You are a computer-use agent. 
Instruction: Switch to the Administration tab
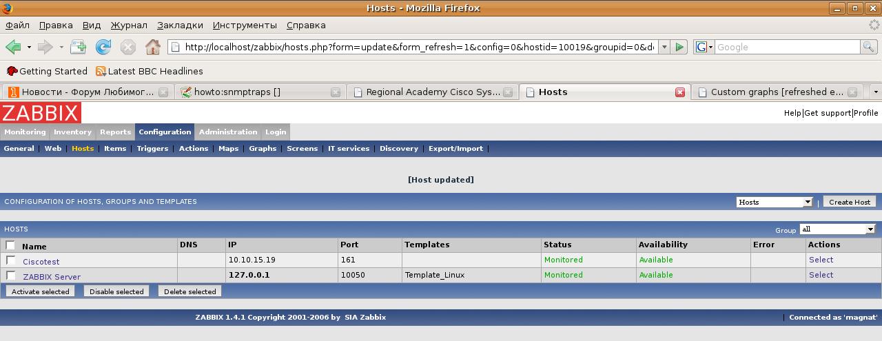click(228, 132)
